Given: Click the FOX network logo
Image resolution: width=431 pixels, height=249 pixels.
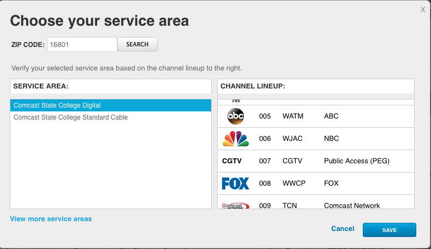Looking at the screenshot, I should [x=236, y=183].
